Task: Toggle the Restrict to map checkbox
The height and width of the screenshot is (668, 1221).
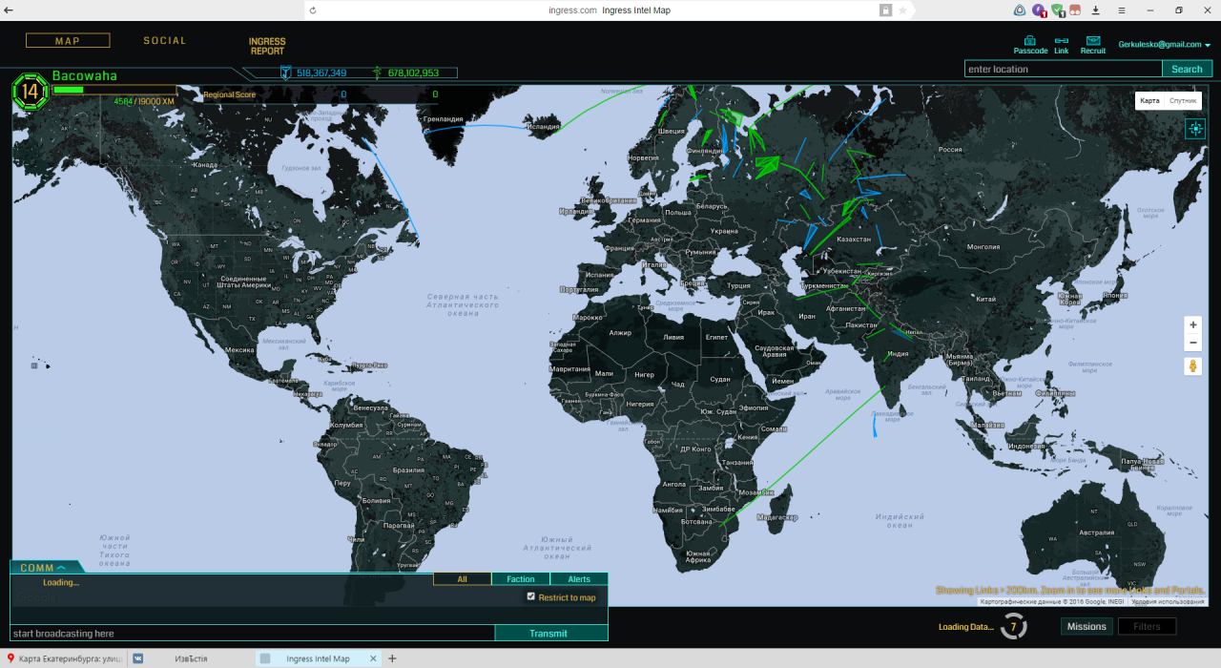Action: 531,596
